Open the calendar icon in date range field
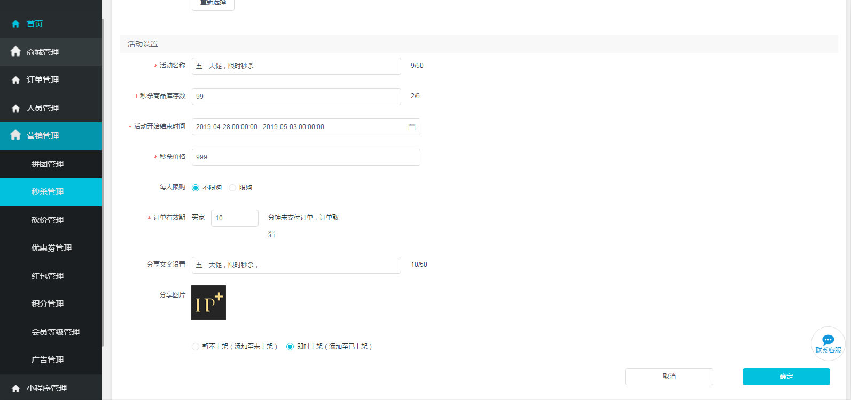The image size is (851, 400). point(412,127)
